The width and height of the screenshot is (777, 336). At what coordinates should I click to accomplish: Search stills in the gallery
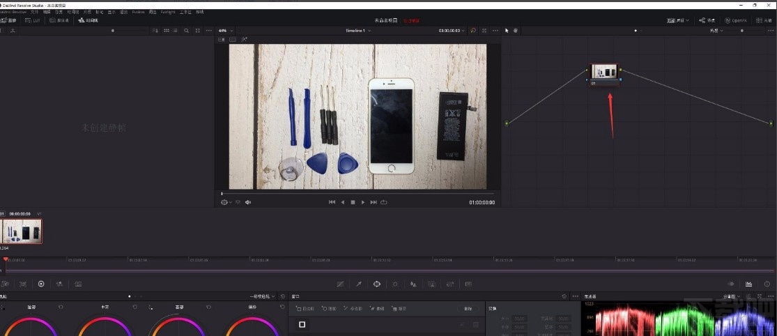(x=186, y=31)
